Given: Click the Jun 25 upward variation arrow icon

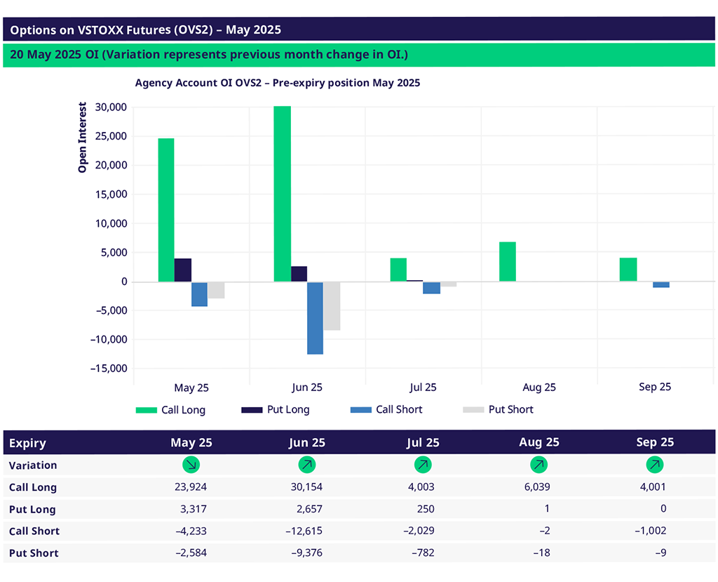Looking at the screenshot, I should tap(306, 465).
